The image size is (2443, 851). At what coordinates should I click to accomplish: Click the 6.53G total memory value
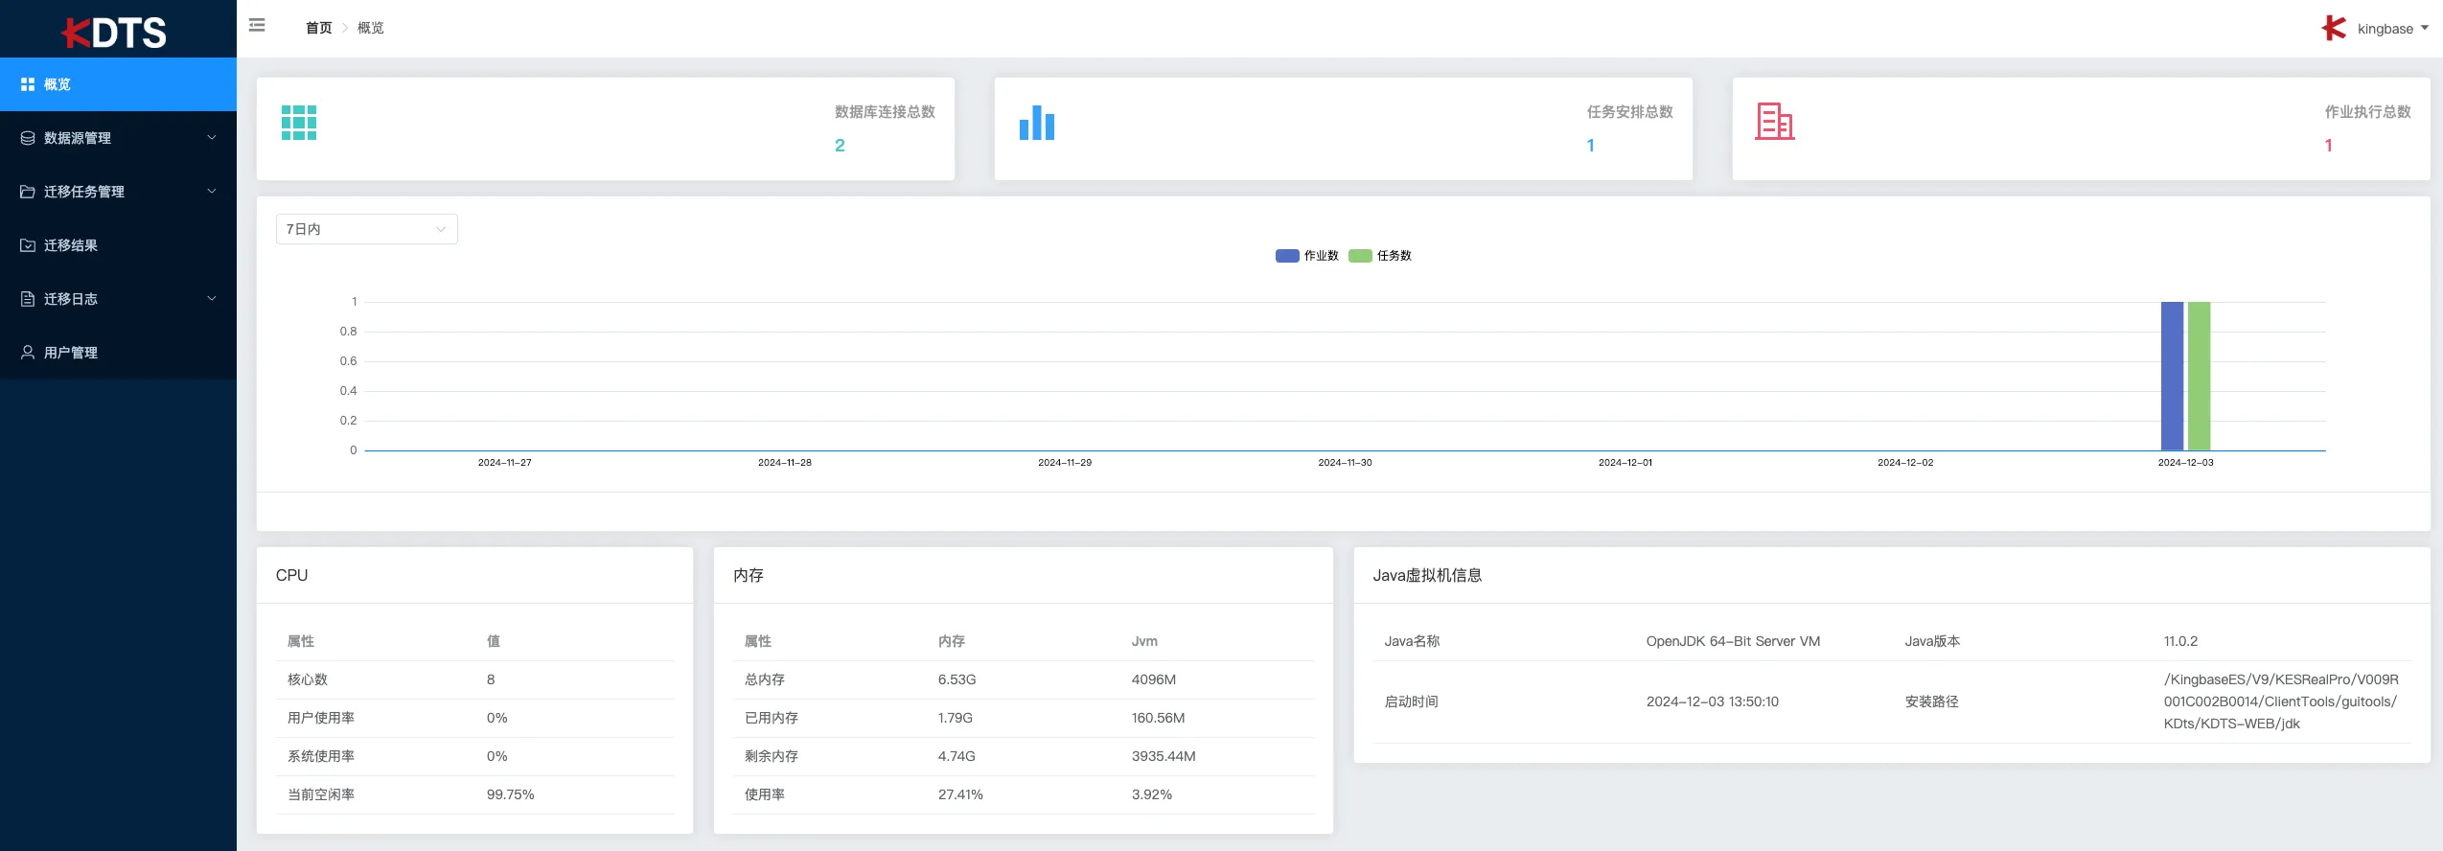(x=957, y=679)
